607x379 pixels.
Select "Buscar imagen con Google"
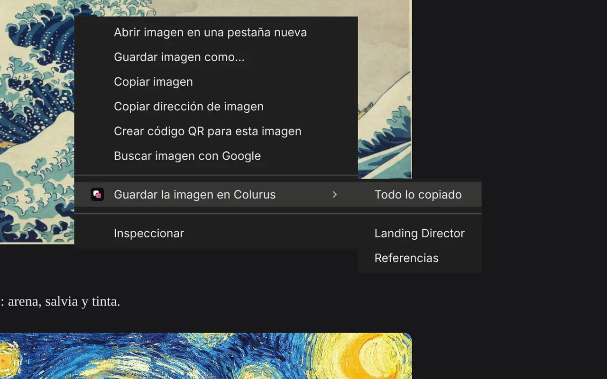click(x=216, y=155)
